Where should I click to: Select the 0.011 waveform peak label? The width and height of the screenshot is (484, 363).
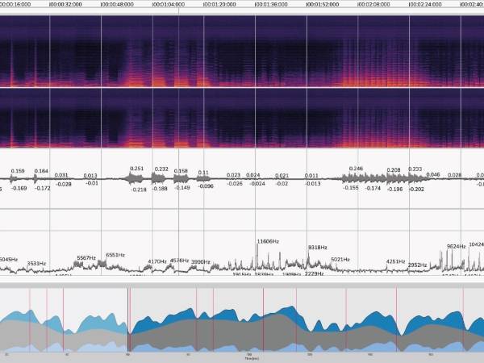tap(311, 175)
